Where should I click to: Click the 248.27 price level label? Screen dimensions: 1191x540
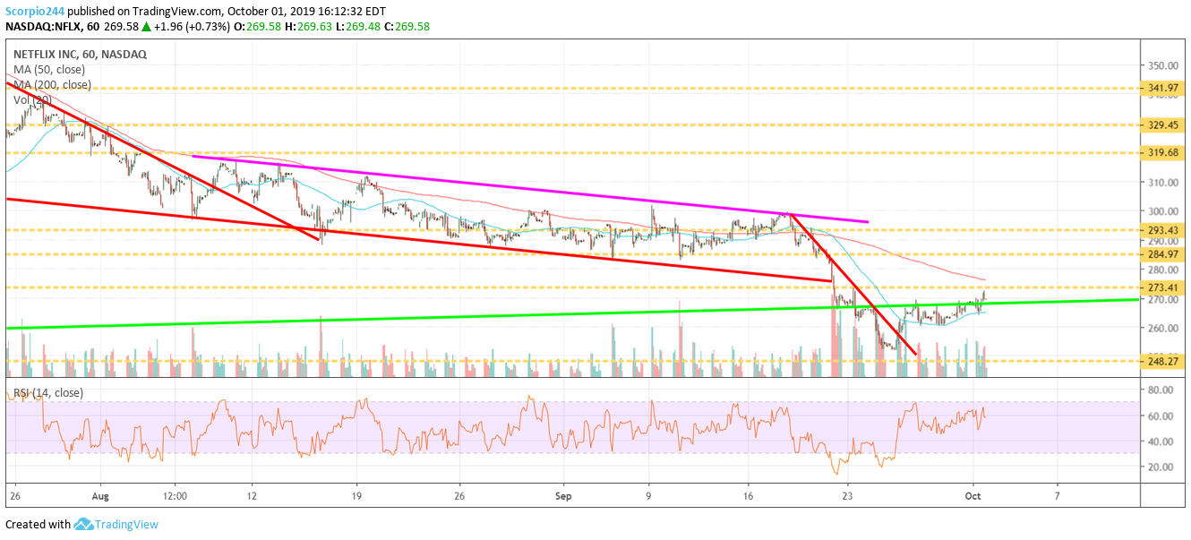pyautogui.click(x=1163, y=361)
